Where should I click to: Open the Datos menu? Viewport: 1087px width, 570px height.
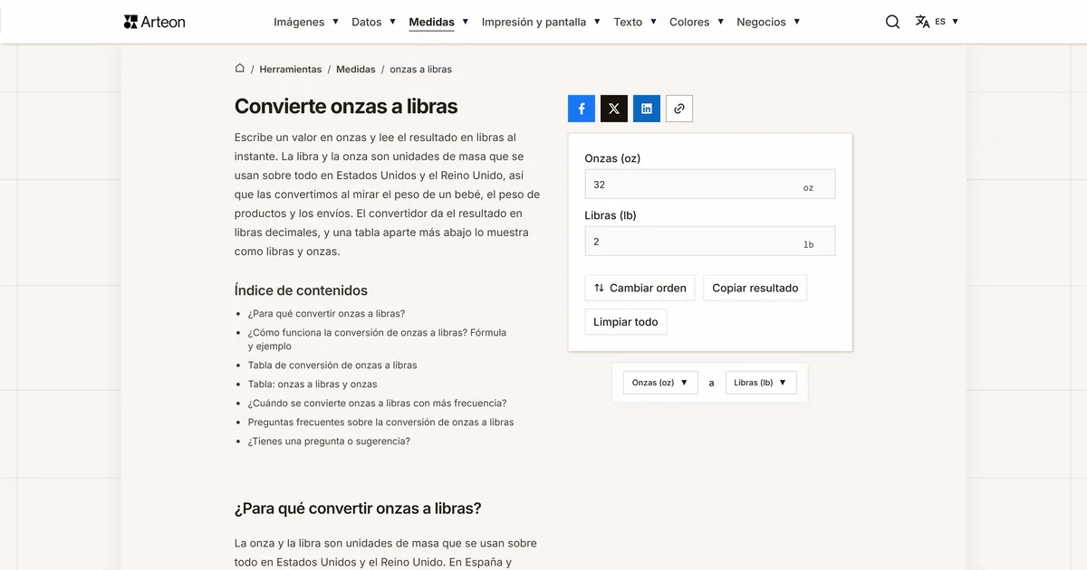[x=373, y=22]
